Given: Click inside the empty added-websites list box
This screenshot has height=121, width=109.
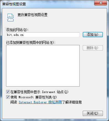Looking at the screenshot, I should [x=43, y=66].
